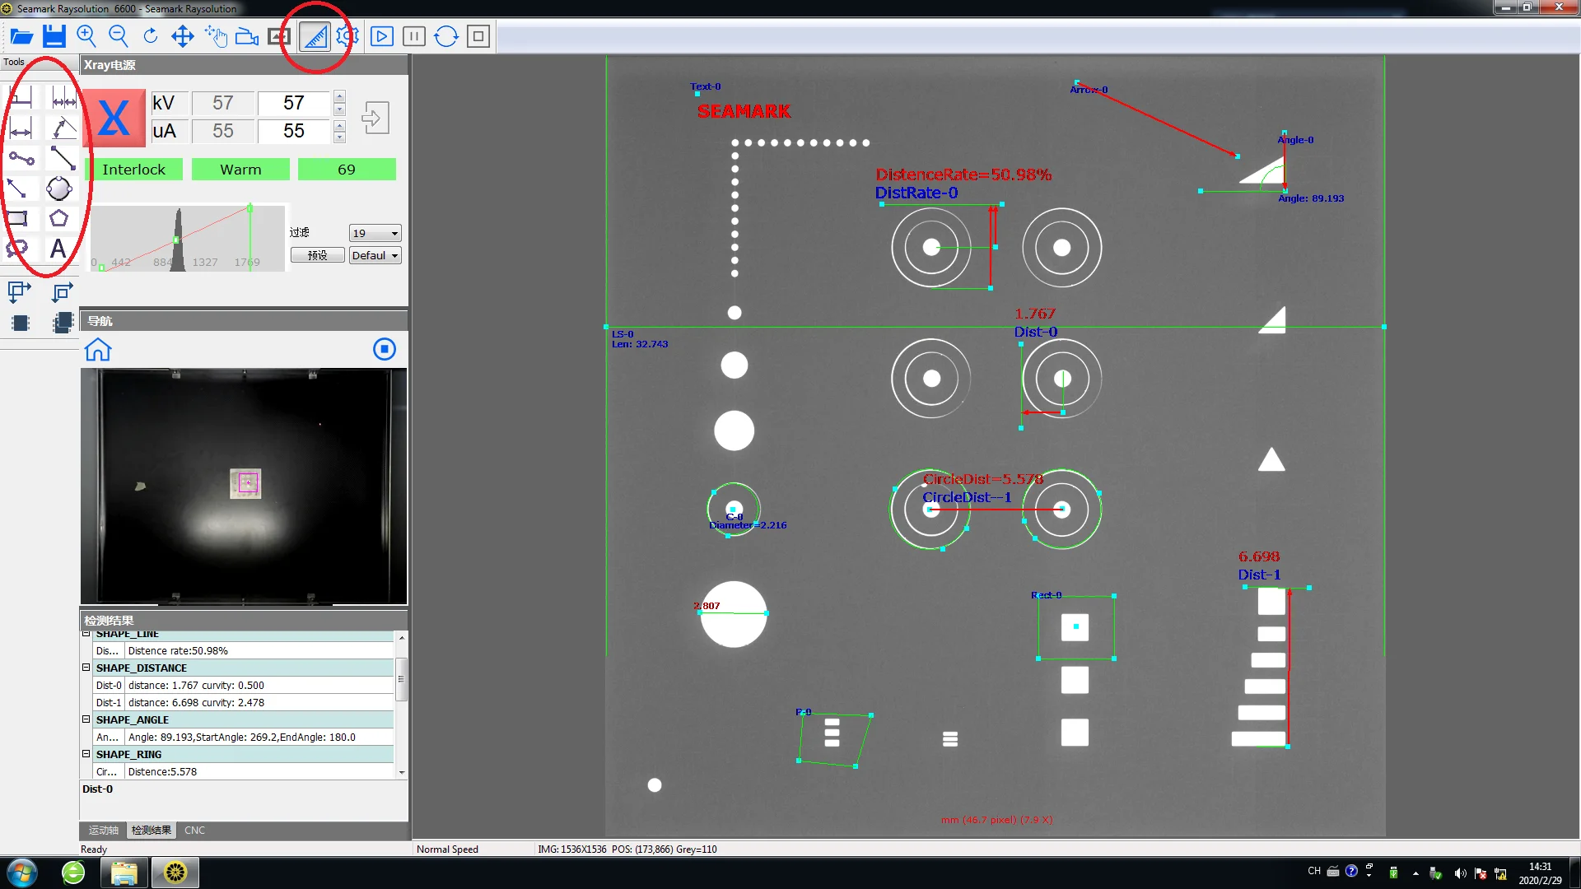Screen dimensions: 1581x889
Task: Click the video capture camera icon
Action: coord(247,36)
